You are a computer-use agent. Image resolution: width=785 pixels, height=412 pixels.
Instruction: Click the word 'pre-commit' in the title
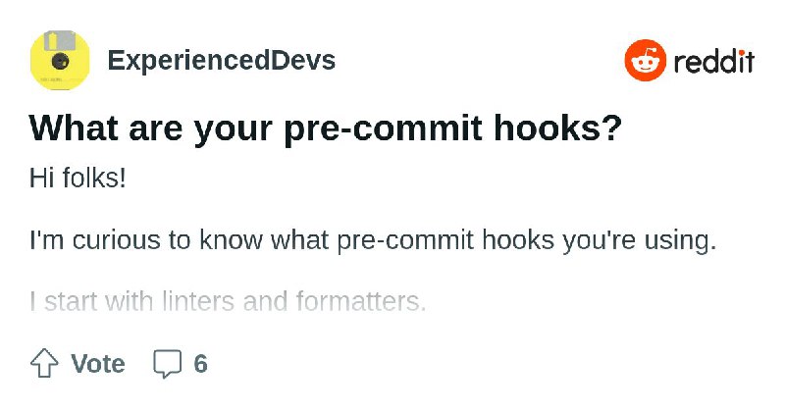(x=364, y=129)
